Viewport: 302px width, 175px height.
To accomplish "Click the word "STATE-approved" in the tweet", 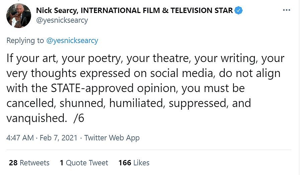I will pyautogui.click(x=82, y=88).
